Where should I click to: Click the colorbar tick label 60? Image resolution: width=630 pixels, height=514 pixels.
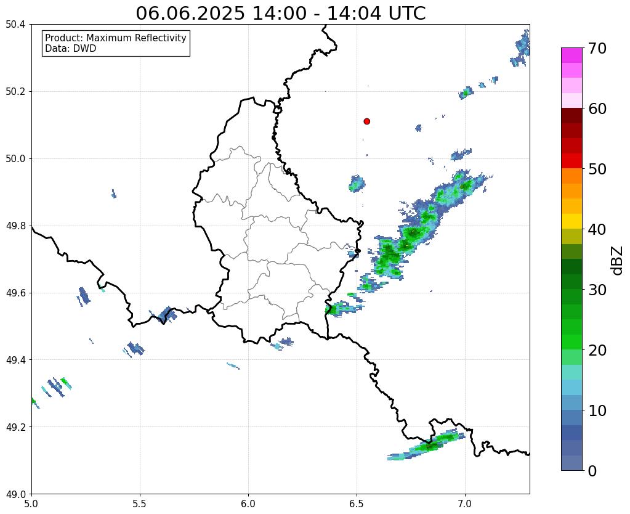(x=597, y=108)
